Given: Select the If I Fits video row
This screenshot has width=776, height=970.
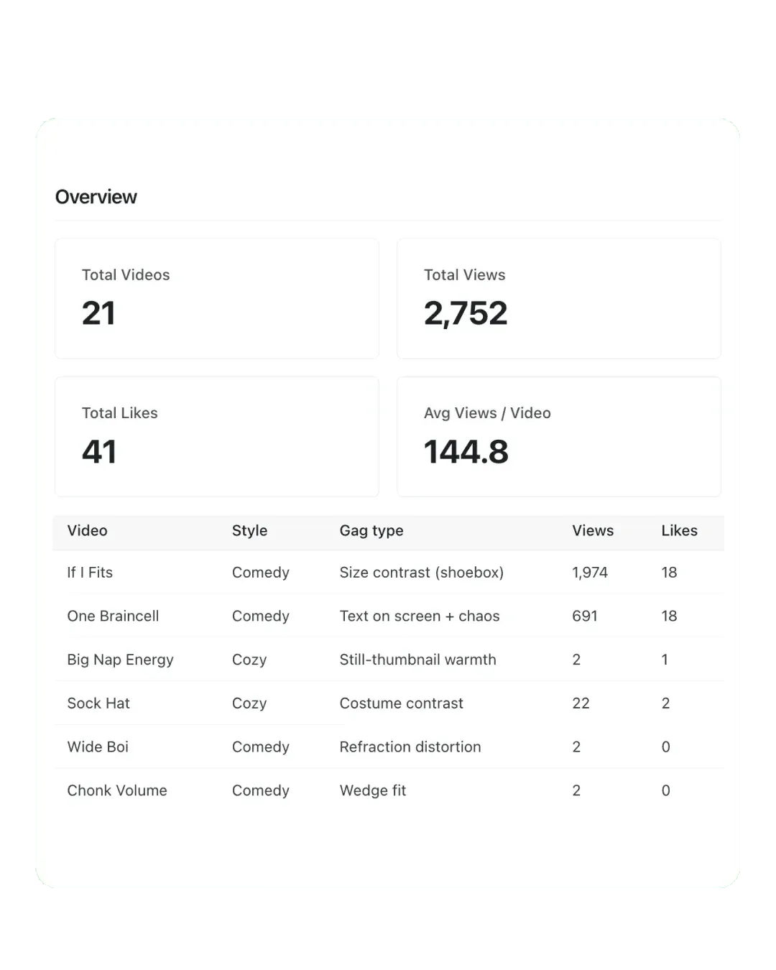Looking at the screenshot, I should (x=388, y=573).
